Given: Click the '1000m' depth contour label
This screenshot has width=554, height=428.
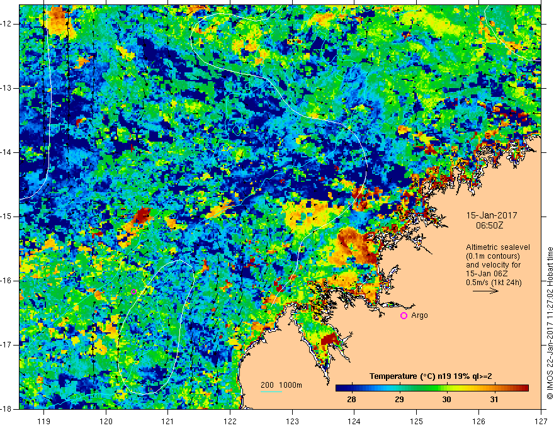Looking at the screenshot, I should (290, 385).
